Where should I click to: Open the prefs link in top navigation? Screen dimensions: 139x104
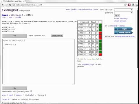[102, 10]
